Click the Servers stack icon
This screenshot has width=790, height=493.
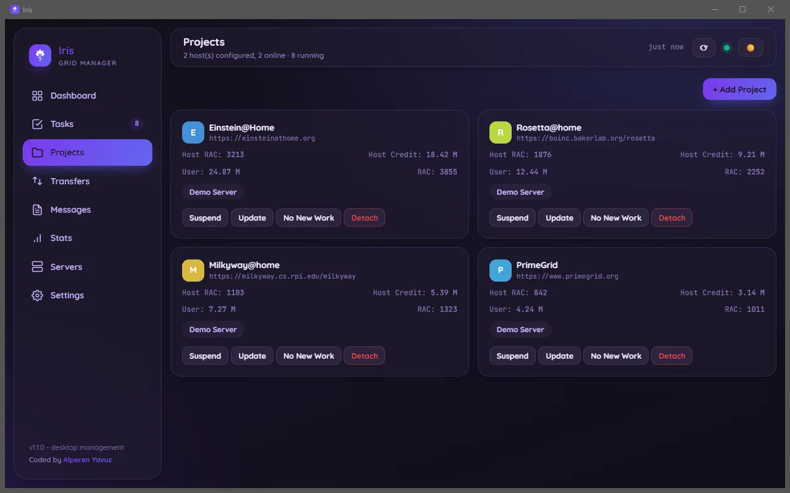click(38, 267)
